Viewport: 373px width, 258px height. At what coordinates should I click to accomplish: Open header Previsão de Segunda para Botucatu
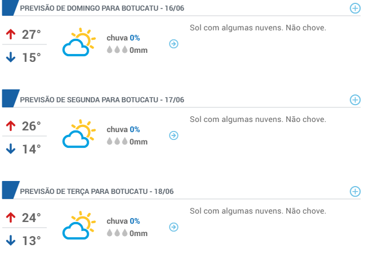[102, 100]
